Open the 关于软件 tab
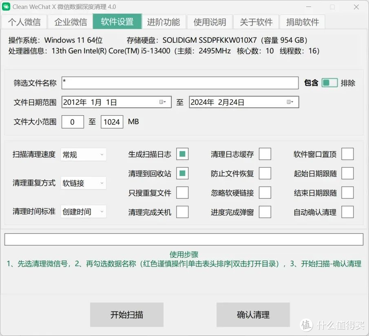Screen dimensions: 369x336 point(256,22)
